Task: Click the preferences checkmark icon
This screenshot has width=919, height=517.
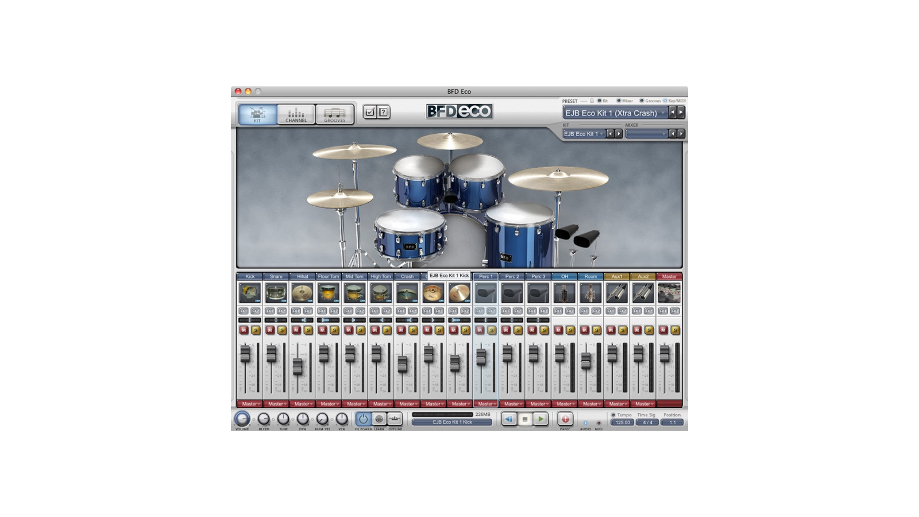Action: click(370, 112)
